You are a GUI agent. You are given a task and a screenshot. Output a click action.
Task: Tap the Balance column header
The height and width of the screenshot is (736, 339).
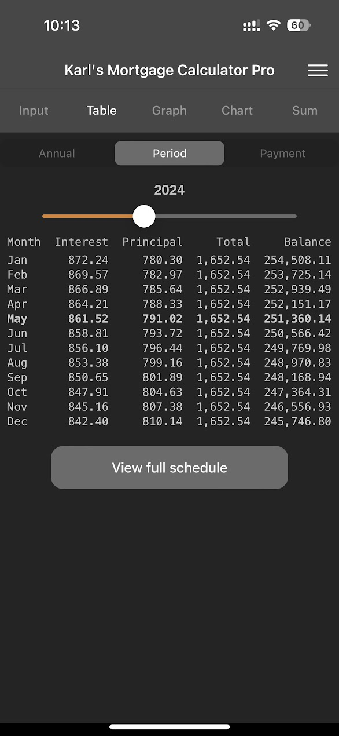(x=308, y=242)
